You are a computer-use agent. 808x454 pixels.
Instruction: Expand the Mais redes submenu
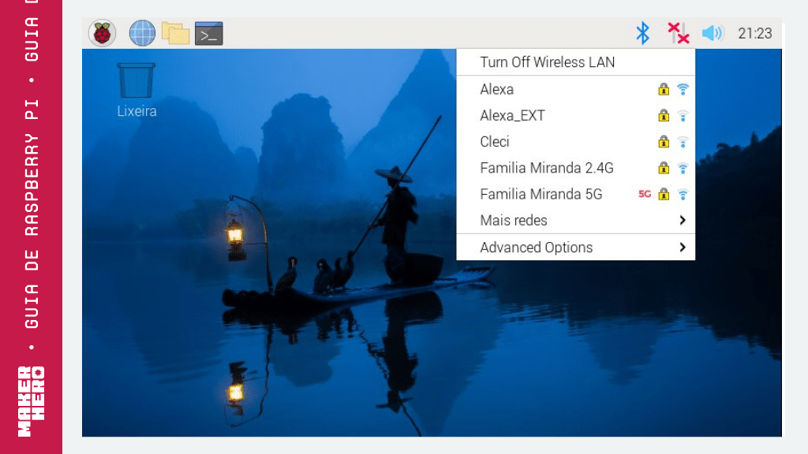[575, 221]
